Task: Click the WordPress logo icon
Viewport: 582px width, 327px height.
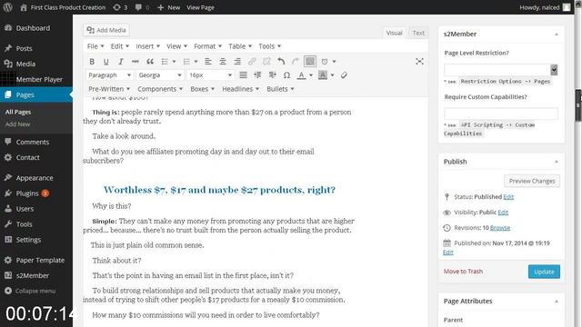Action: click(8, 7)
